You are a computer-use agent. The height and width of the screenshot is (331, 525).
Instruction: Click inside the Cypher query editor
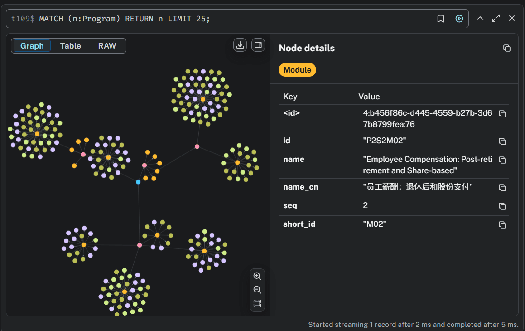pyautogui.click(x=181, y=19)
